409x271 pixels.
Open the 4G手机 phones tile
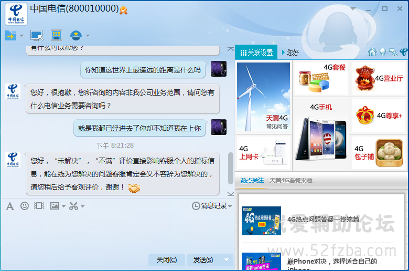pos(321,134)
